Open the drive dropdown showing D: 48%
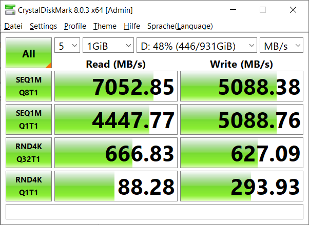 coord(197,45)
